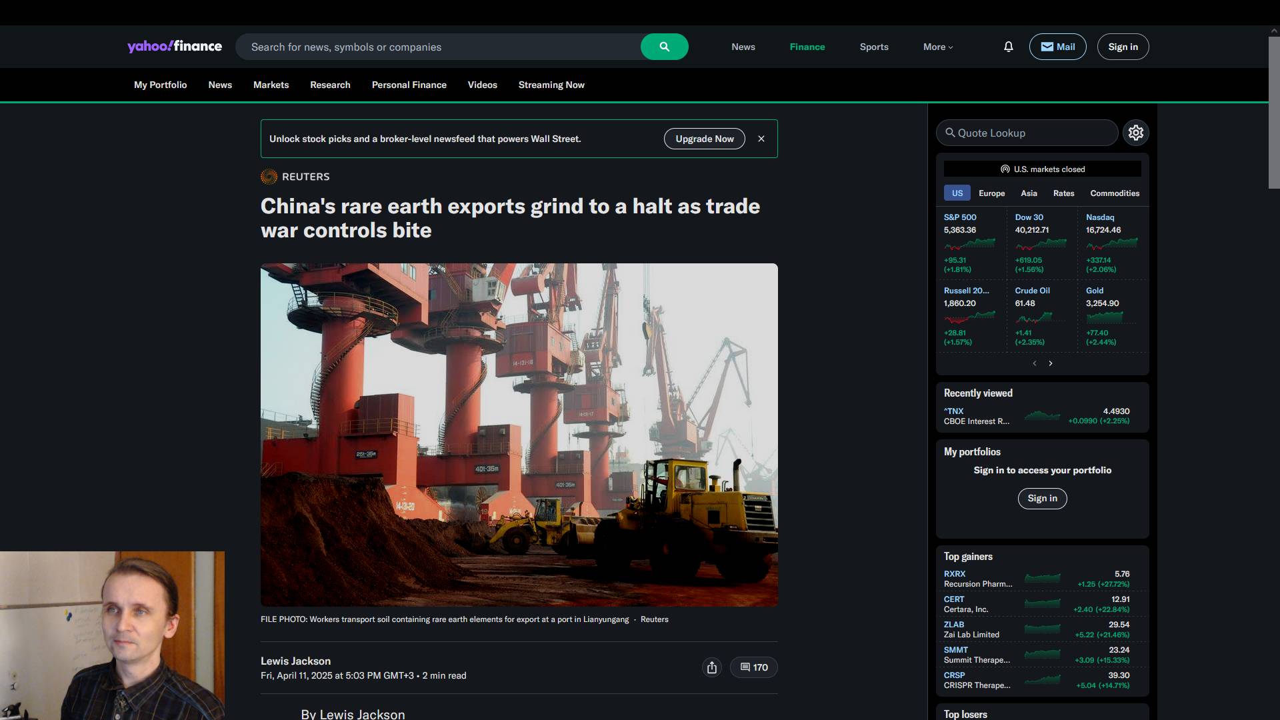Click the article share icon
This screenshot has width=1280, height=720.
[712, 667]
